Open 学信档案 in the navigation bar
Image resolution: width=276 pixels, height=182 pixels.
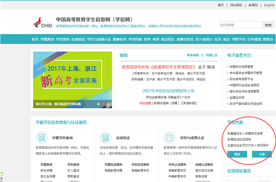[135, 39]
